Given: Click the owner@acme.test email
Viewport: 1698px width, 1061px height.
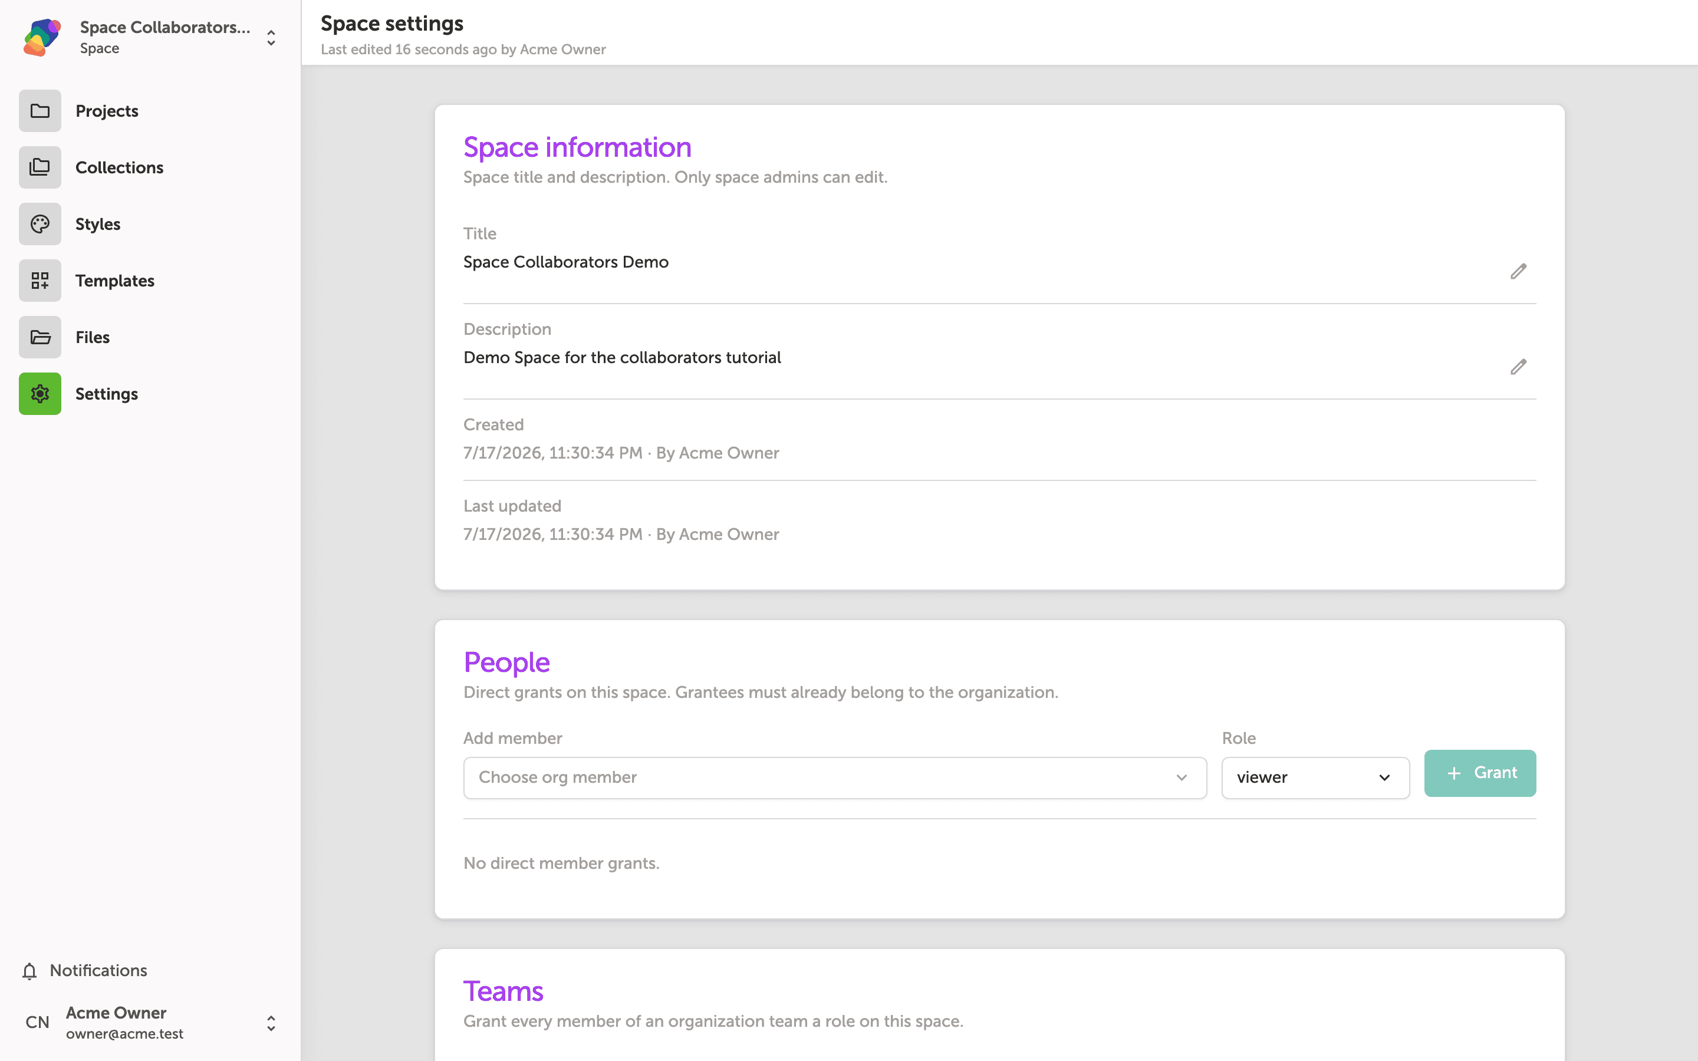Looking at the screenshot, I should click(x=124, y=1034).
